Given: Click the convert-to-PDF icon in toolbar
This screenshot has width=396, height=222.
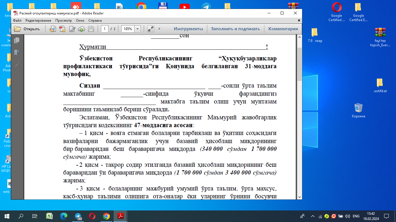Looking at the screenshot, I should [x=53, y=29].
